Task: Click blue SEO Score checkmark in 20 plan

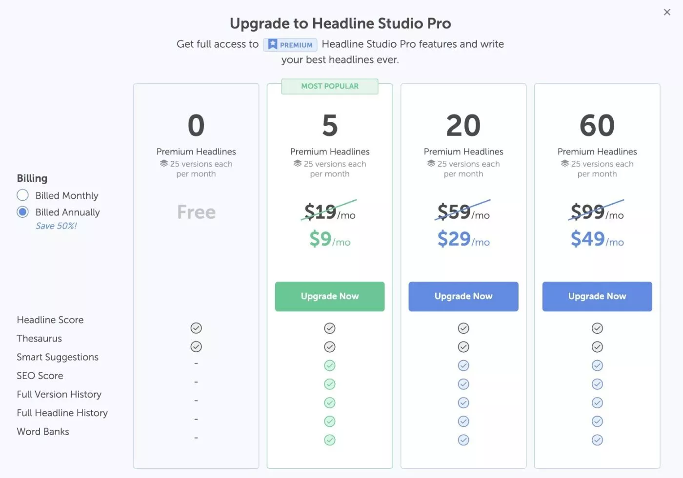Action: 463,384
